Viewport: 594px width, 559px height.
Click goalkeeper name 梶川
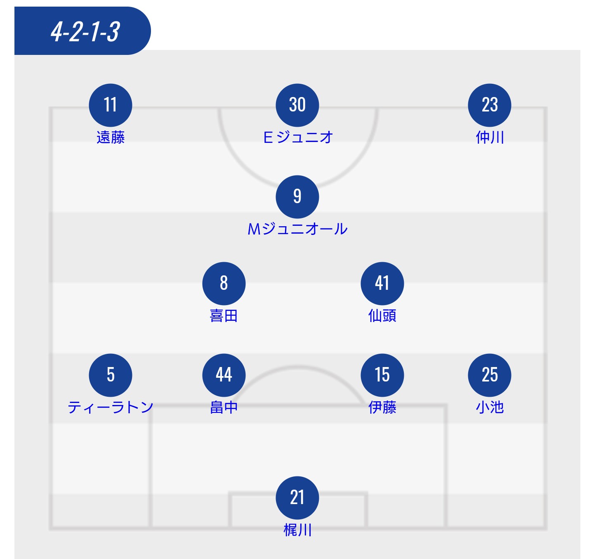297,530
